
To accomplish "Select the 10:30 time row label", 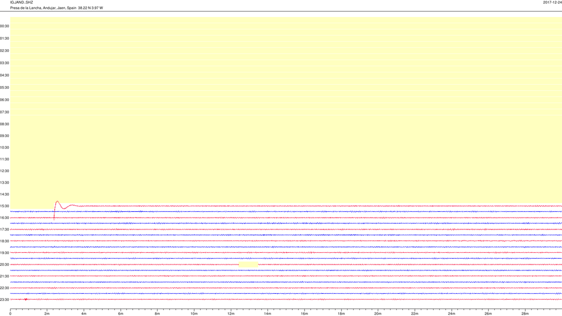I will click(x=5, y=147).
